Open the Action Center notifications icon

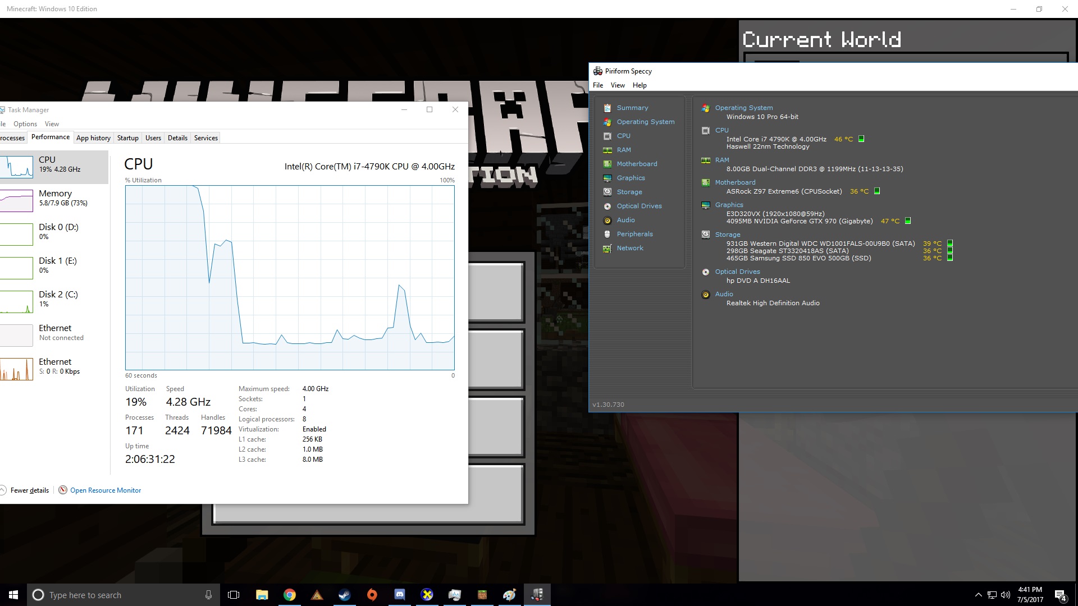click(x=1060, y=595)
